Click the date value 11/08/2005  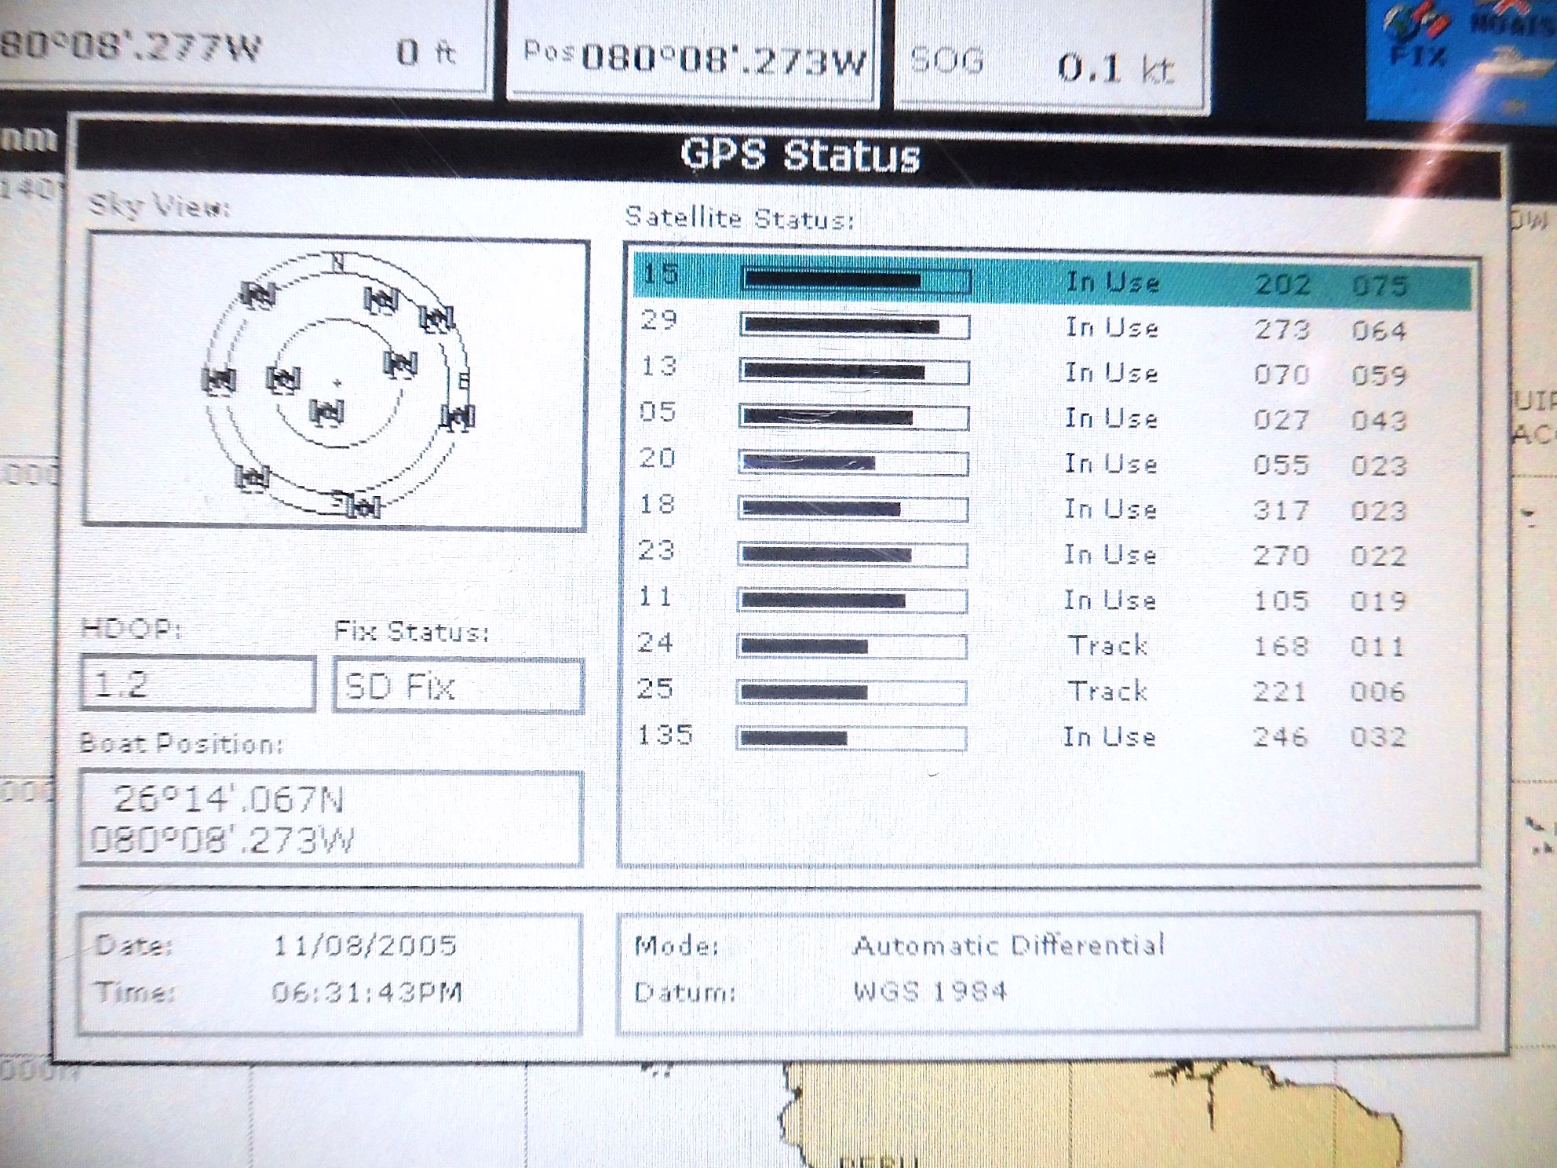point(365,945)
